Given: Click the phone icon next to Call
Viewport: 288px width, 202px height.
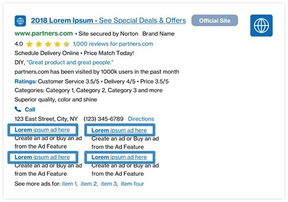Looking at the screenshot, I should pos(18,109).
